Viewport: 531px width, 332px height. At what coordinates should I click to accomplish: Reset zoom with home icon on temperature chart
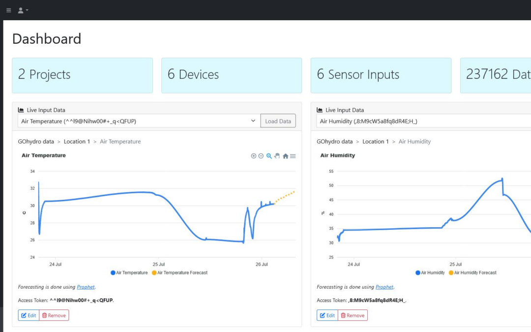pyautogui.click(x=285, y=156)
